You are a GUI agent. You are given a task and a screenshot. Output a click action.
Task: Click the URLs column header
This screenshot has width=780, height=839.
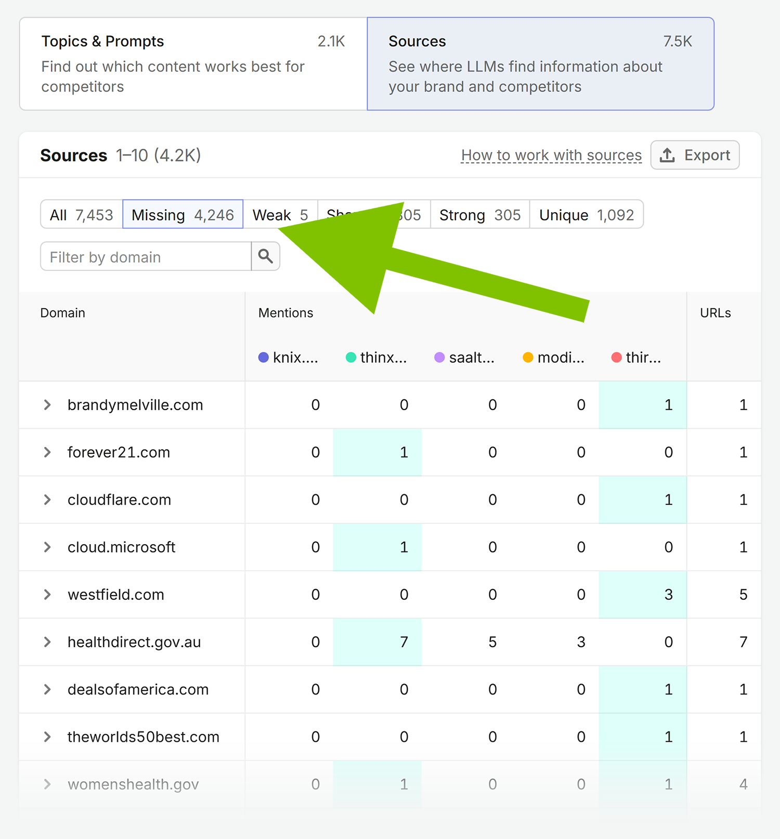tap(716, 313)
